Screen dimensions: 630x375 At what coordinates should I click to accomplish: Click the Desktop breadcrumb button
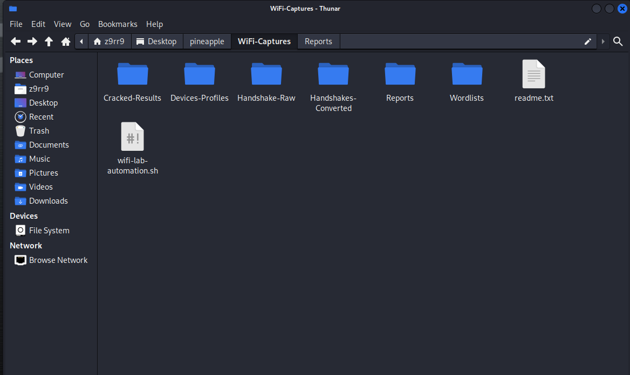[x=157, y=41]
